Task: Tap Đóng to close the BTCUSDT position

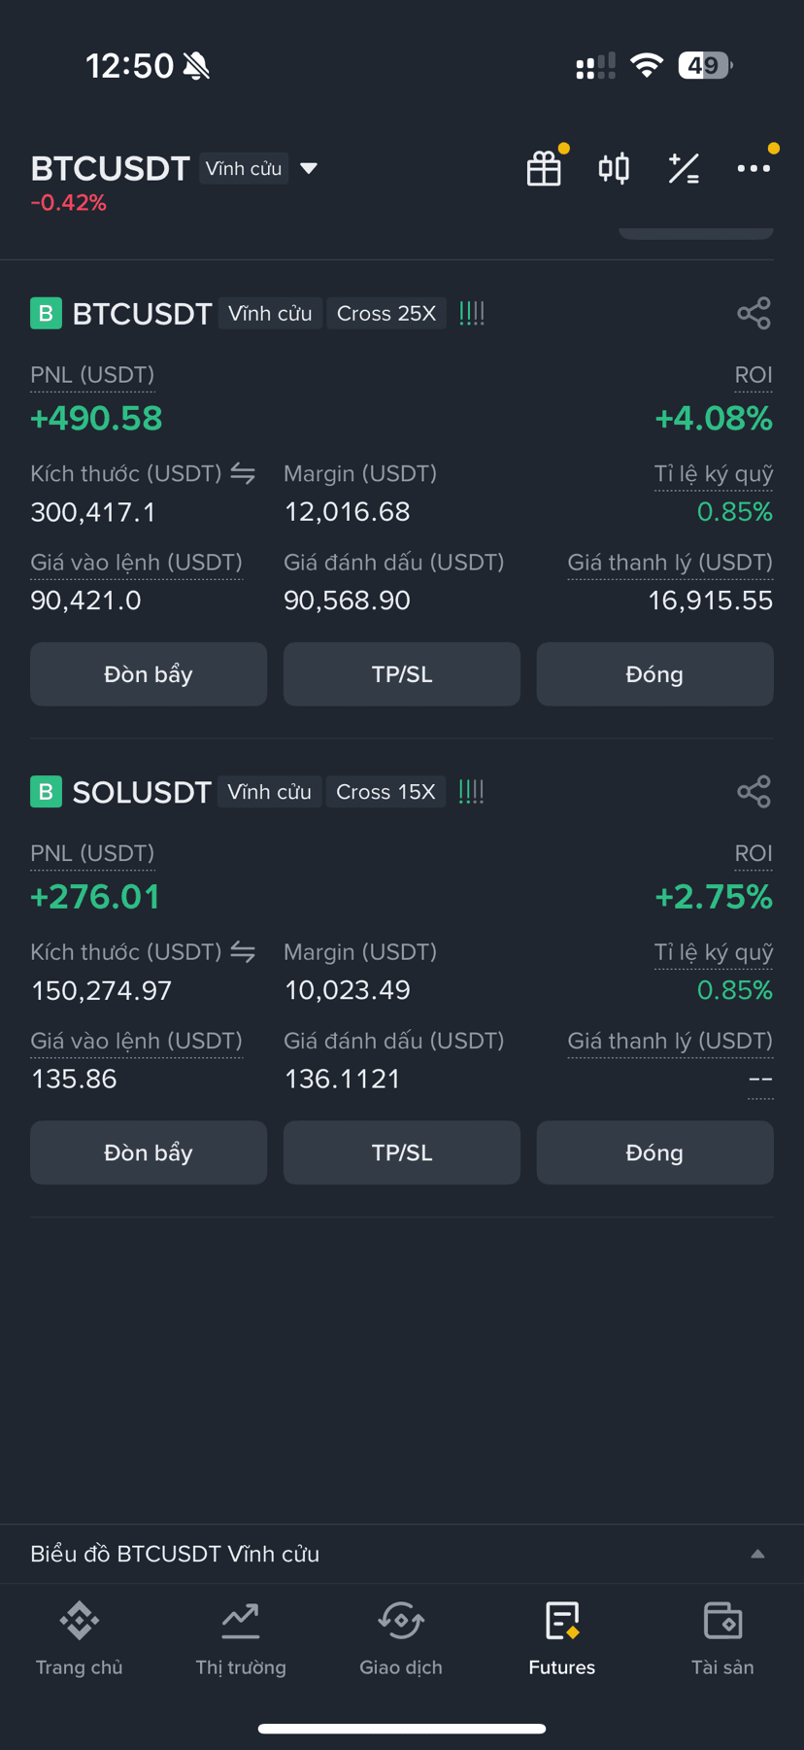Action: [x=654, y=673]
